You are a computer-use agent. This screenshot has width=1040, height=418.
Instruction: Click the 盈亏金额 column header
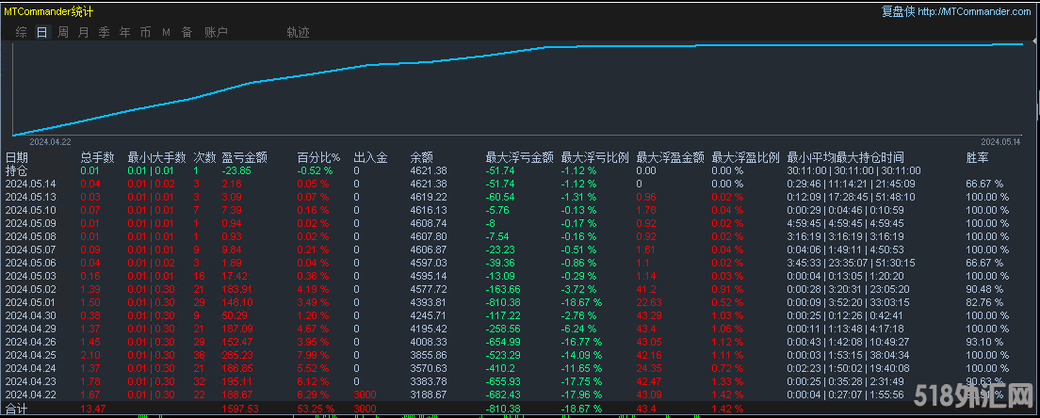244,157
